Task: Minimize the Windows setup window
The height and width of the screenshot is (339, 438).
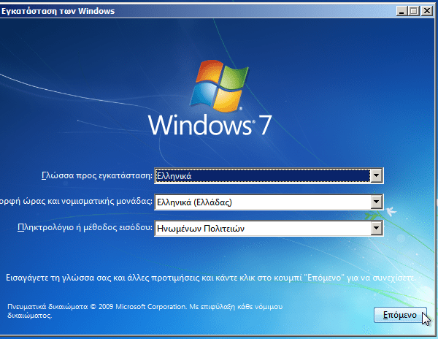Action: pos(401,11)
